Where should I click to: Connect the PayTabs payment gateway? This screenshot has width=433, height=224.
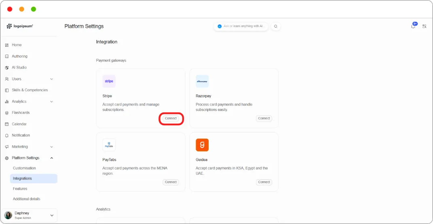[171, 182]
